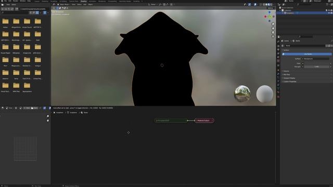Switch to the Layout workspace tab
The height and width of the screenshot is (187, 333).
tap(37, 1)
